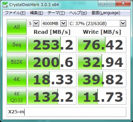Open the test size dropdown showing 4000MB
133x122 pixels.
54,23
